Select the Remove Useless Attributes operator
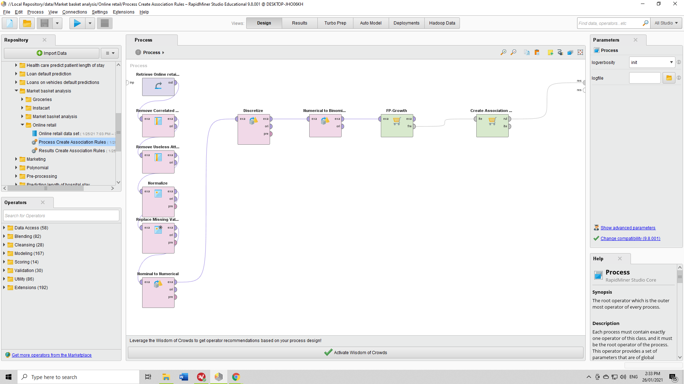The width and height of the screenshot is (684, 384). (x=158, y=162)
